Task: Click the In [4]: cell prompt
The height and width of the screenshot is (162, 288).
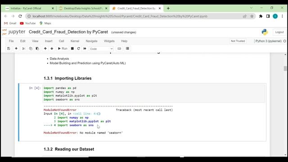Action: [35, 88]
